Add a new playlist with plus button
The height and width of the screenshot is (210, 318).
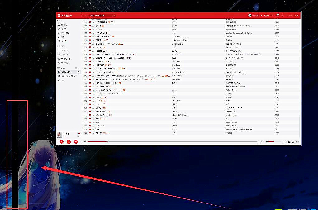(x=76, y=68)
